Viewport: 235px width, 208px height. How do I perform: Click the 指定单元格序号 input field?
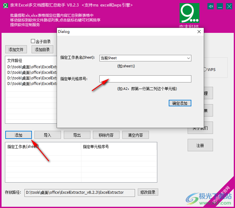145,79
